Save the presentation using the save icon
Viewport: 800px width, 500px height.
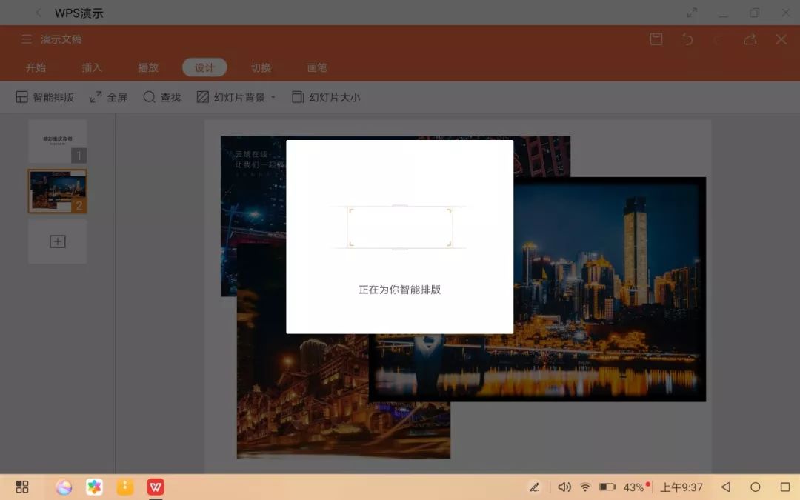tap(656, 39)
